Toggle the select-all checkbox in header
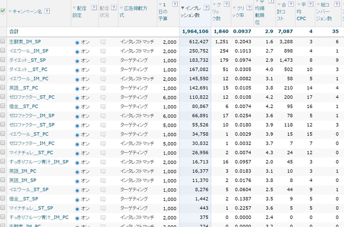 pos(2,11)
